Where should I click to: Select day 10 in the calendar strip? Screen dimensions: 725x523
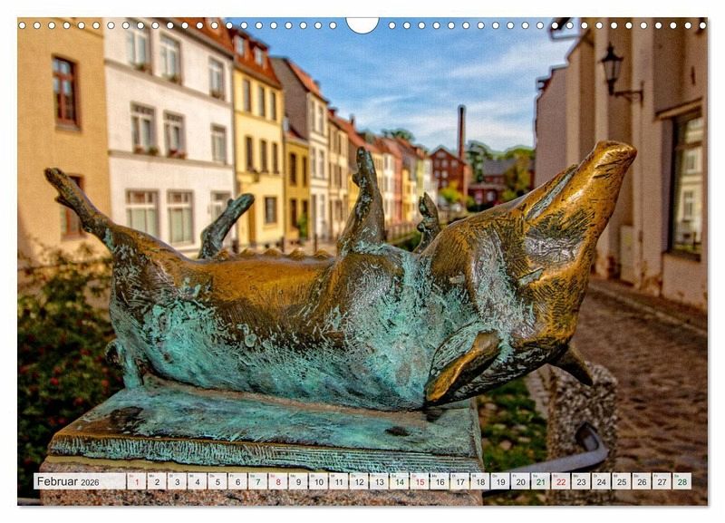pos(319,481)
